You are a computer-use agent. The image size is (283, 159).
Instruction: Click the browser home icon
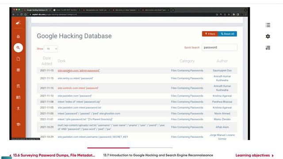tap(26, 15)
